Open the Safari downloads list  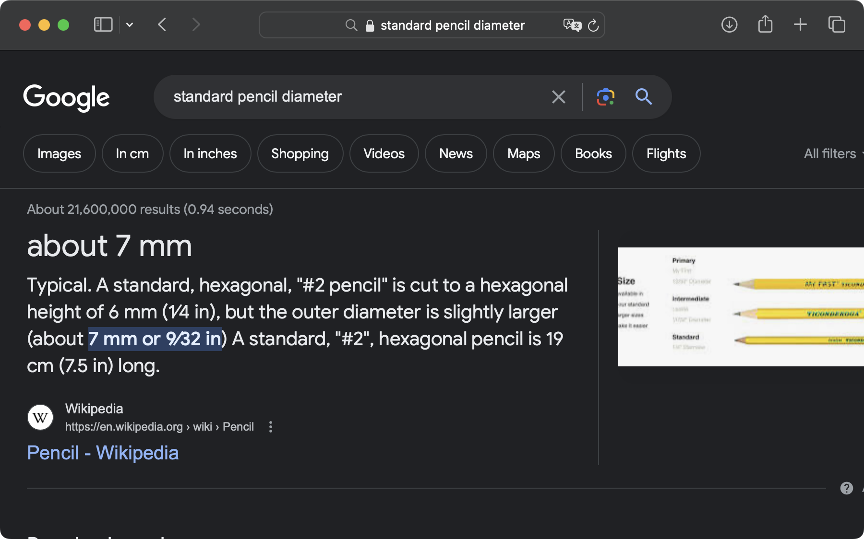pyautogui.click(x=729, y=24)
